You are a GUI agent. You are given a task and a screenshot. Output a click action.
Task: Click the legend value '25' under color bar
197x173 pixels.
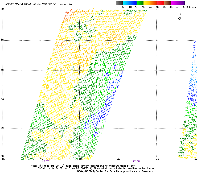pyautogui.click(x=150, y=7)
